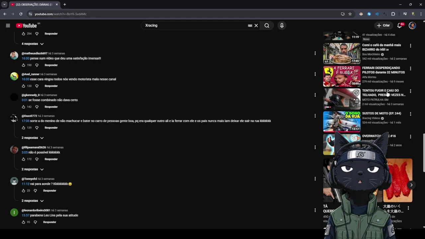425x239 pixels.
Task: Expand 2 respostas under @Tonnyofcl comment
Action: 33,201
